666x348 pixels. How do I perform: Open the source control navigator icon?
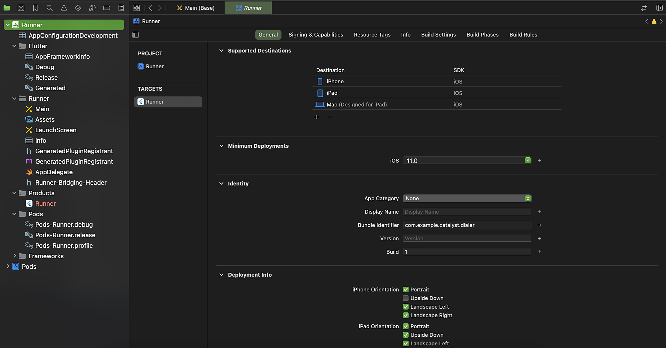tap(21, 8)
